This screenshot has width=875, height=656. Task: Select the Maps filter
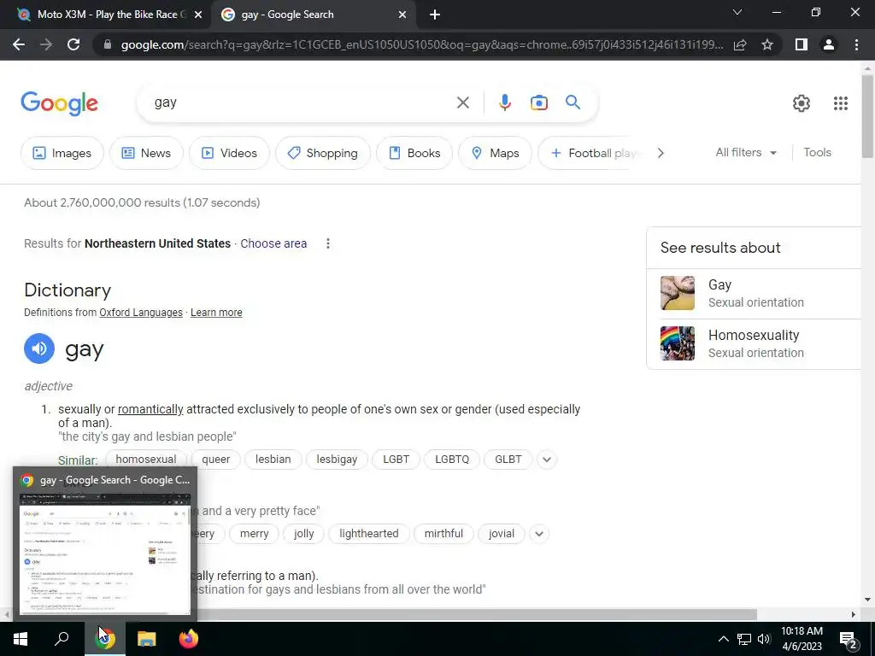[495, 153]
